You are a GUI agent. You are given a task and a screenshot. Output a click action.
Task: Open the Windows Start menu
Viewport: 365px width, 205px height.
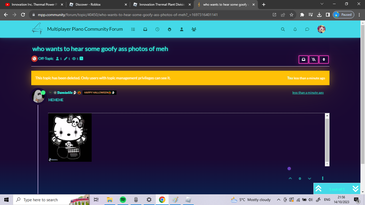(x=6, y=200)
